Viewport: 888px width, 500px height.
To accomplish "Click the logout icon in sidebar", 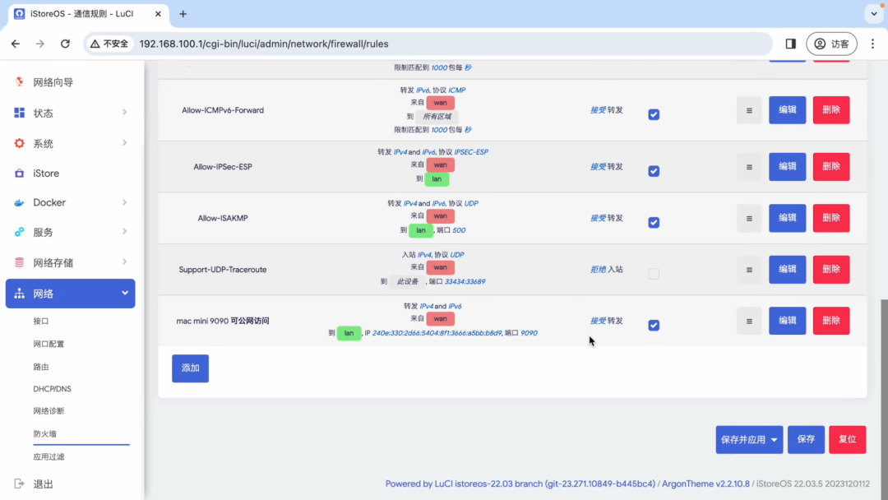I will 19,484.
